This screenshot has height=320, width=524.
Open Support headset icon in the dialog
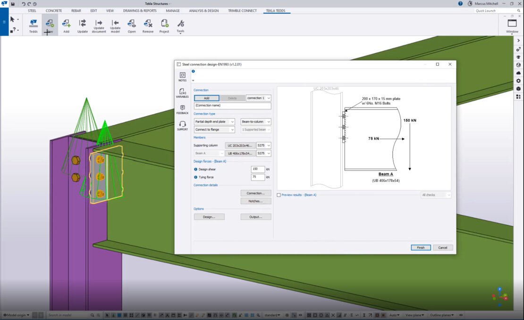pyautogui.click(x=183, y=126)
